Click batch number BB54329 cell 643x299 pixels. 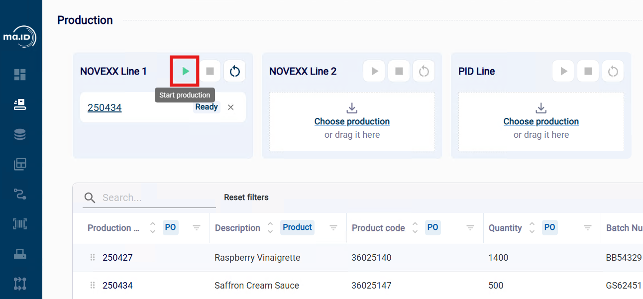pos(624,258)
